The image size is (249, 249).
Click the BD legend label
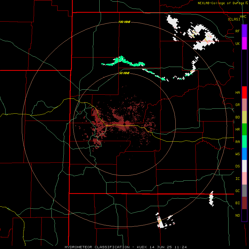237,117
